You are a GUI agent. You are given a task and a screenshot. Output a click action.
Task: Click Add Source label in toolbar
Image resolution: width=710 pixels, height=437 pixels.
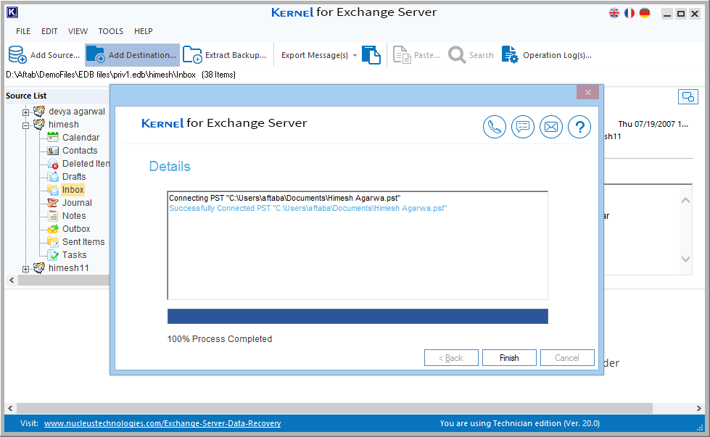(x=55, y=55)
